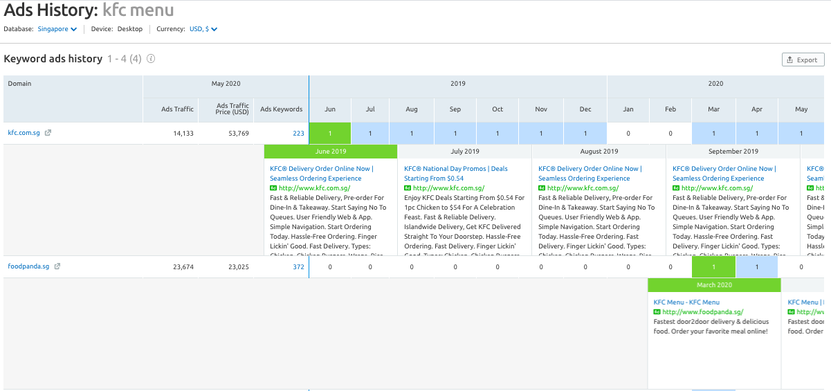Open foodpanda.sg external link icon

(57, 266)
